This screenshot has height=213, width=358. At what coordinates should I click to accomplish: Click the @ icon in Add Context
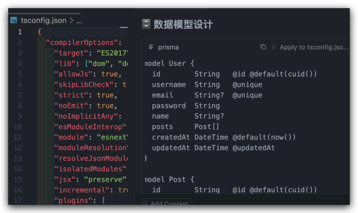tap(145, 203)
